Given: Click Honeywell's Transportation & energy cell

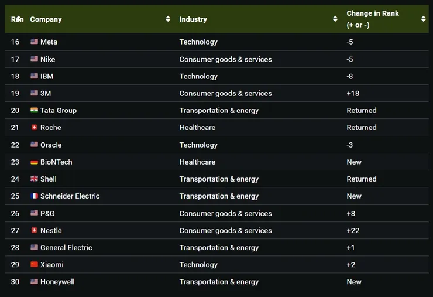Looking at the screenshot, I should click(x=219, y=282).
